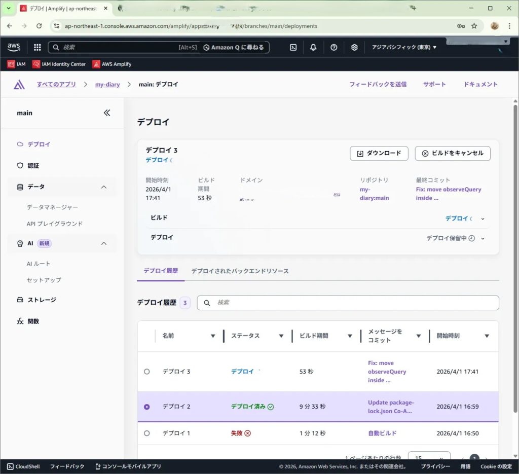Click the ダウンロード button
This screenshot has height=474, width=519.
(379, 154)
